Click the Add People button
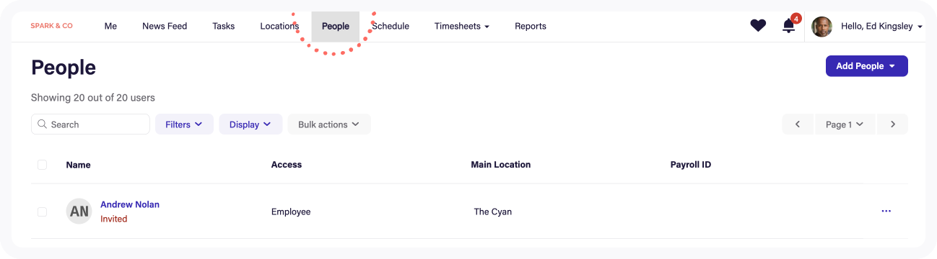The width and height of the screenshot is (937, 259). (866, 66)
